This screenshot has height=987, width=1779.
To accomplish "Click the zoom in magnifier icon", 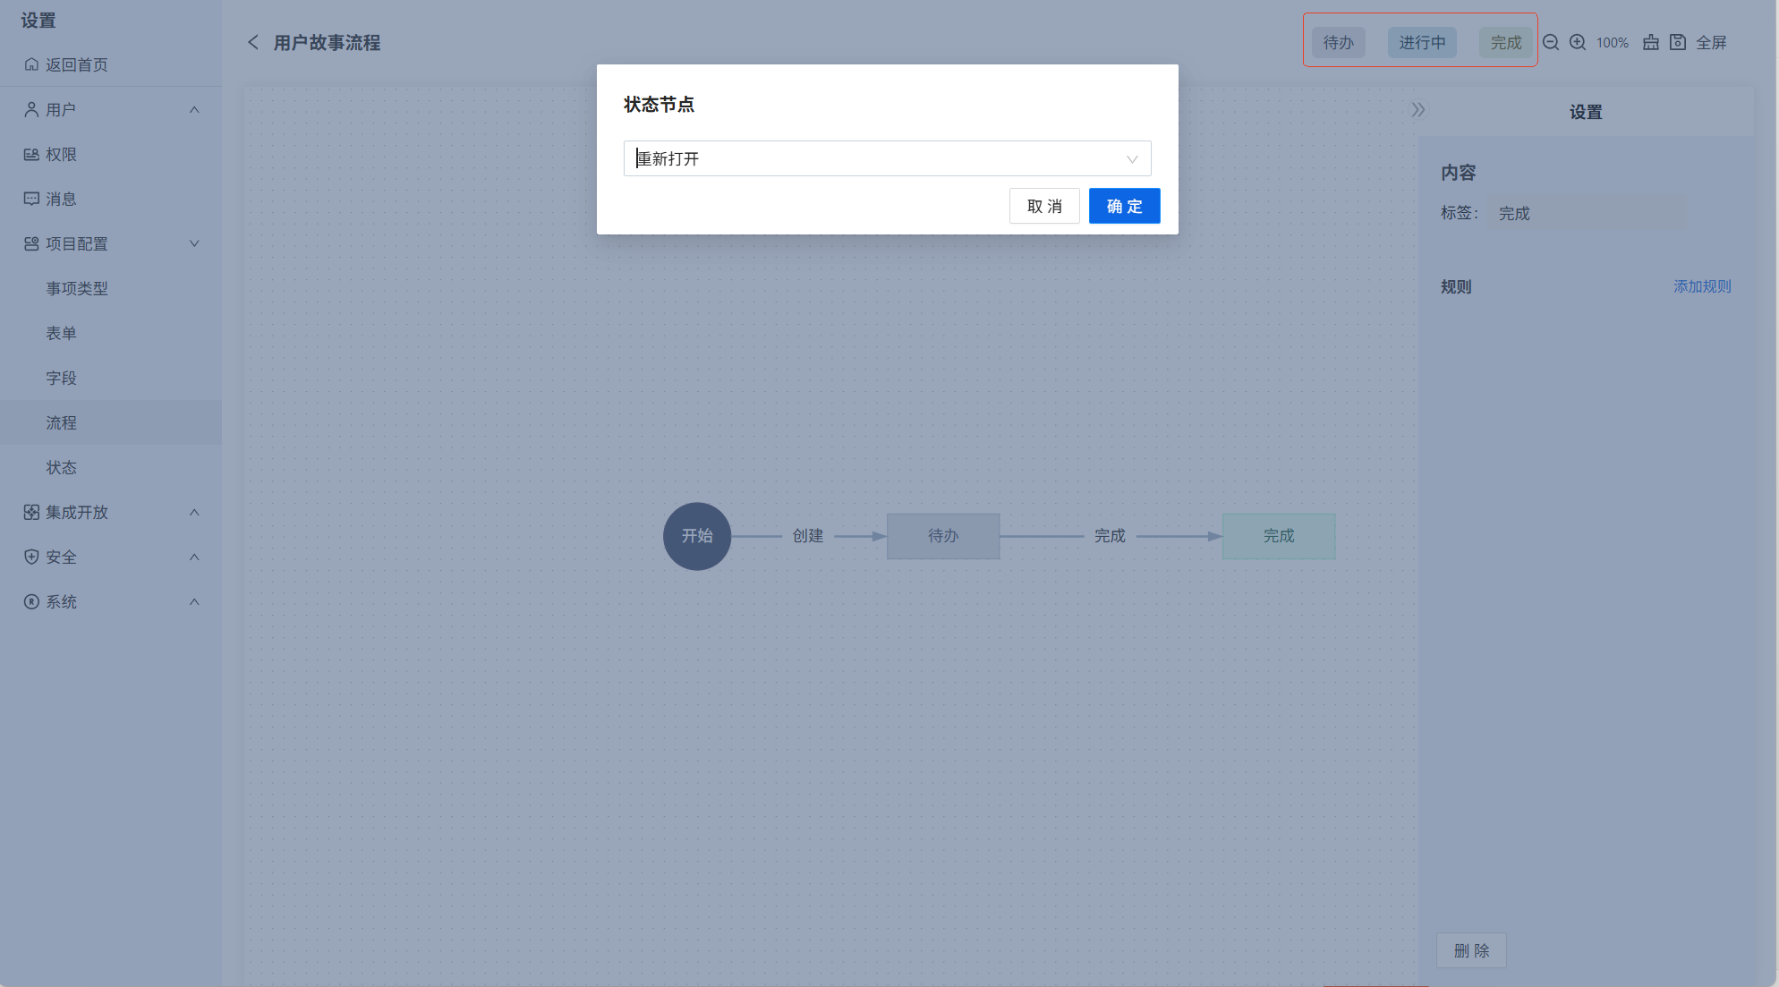I will (x=1578, y=42).
